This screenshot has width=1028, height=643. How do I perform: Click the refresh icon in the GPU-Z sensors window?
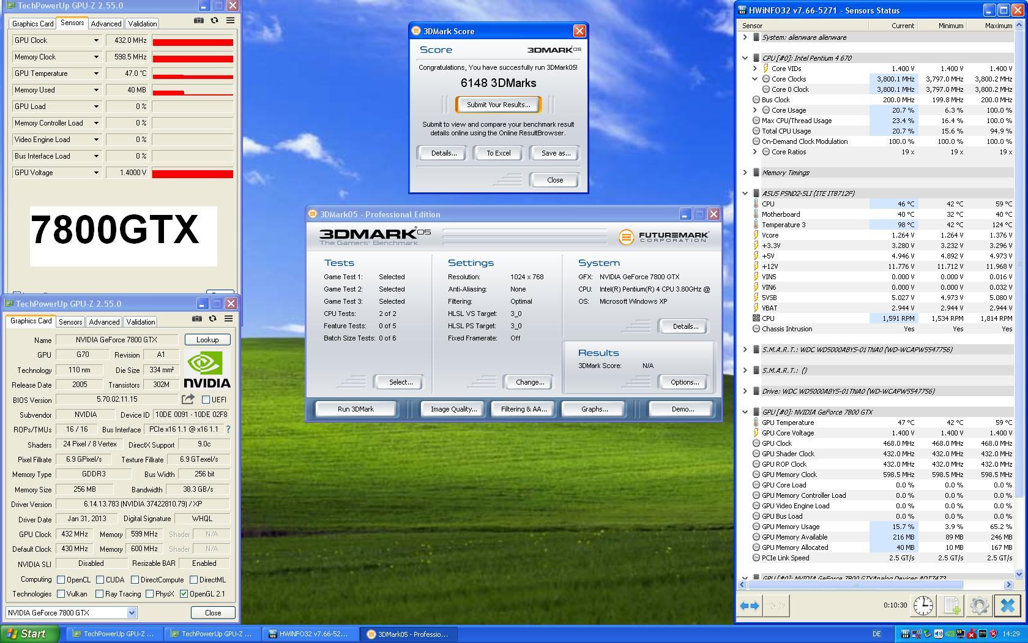click(214, 20)
